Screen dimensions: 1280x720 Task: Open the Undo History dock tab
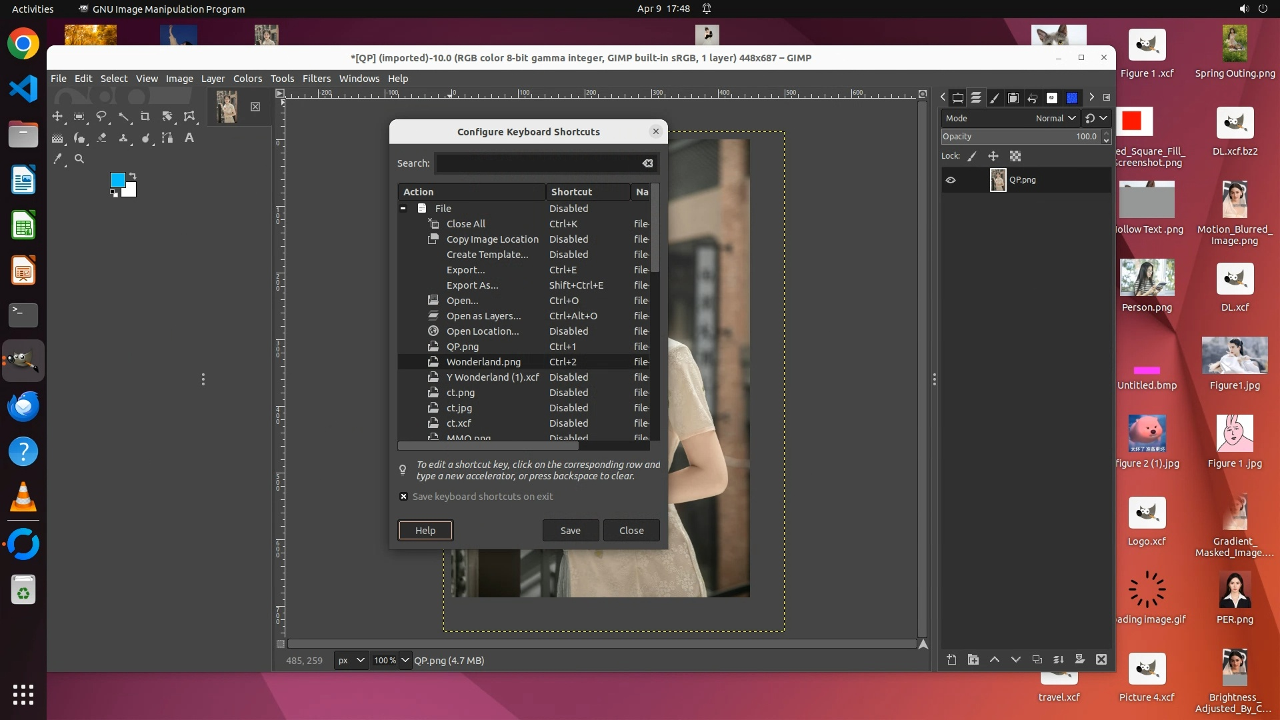pos(1032,98)
